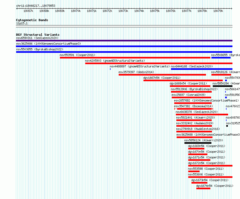The height and width of the screenshot is (199, 240).
Task: Open variant nsv6444168 (Sedlazeck2020)
Action: pos(192,66)
